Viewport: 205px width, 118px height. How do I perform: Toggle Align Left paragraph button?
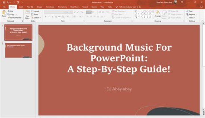click(x=87, y=16)
